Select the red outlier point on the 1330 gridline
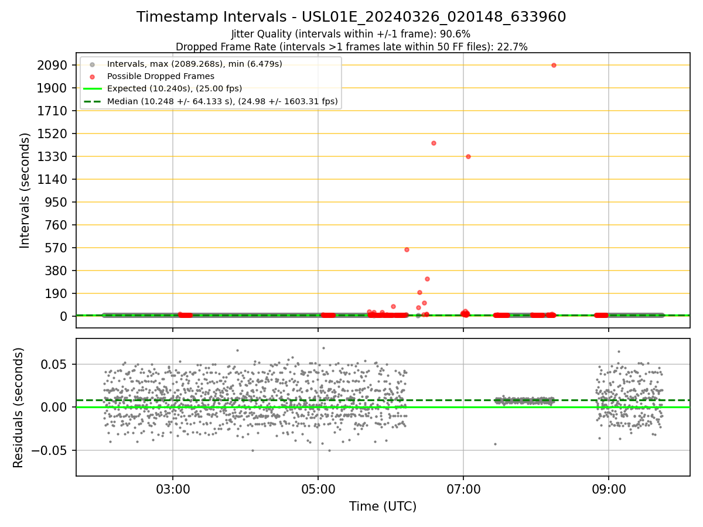The height and width of the screenshot is (527, 703). (468, 156)
